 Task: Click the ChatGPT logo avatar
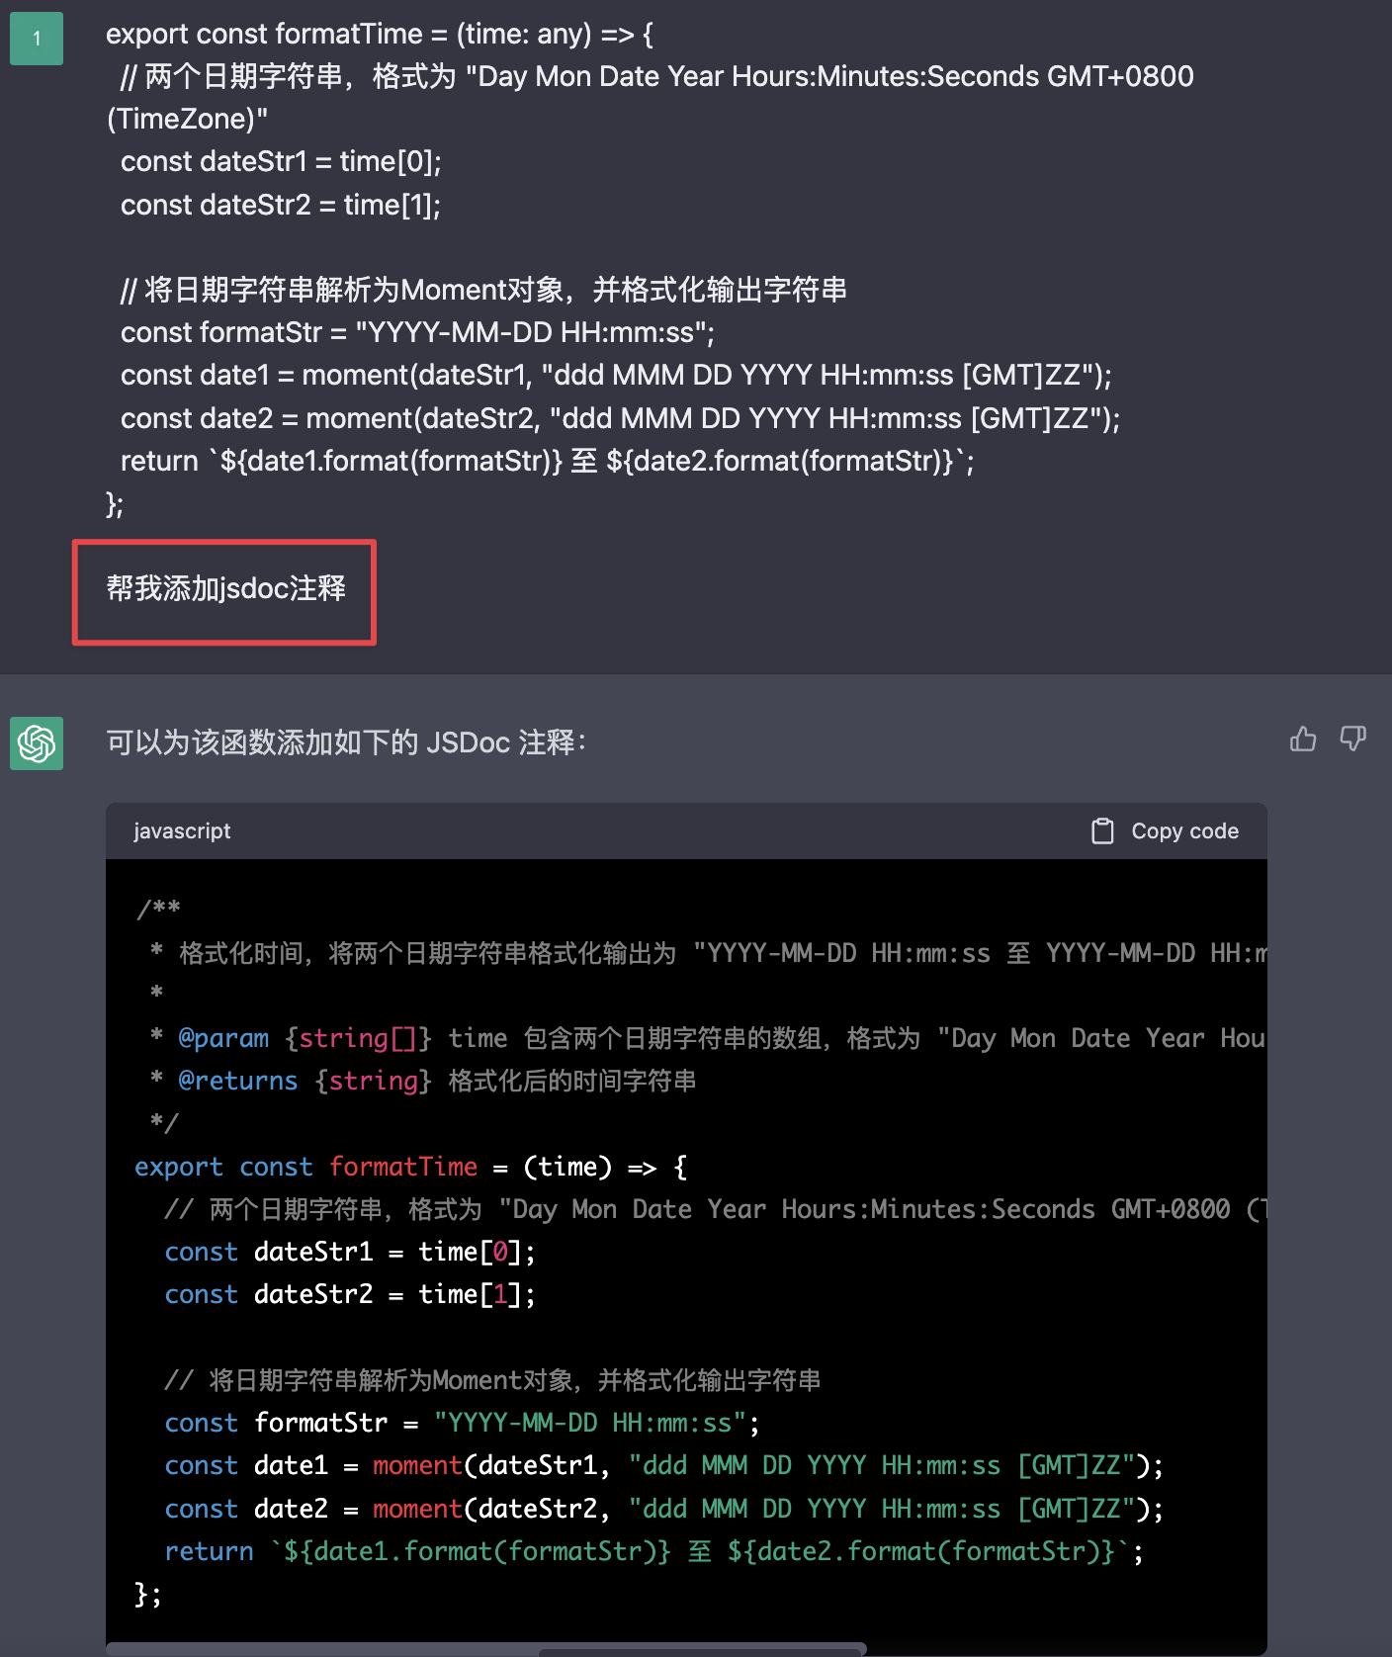[x=37, y=742]
